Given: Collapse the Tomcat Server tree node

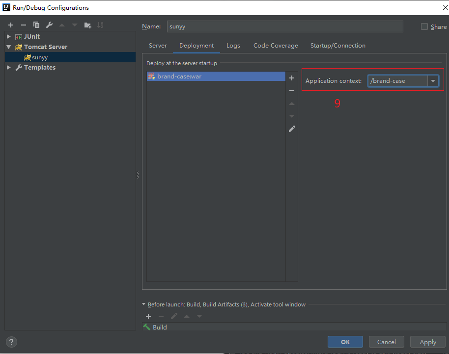Looking at the screenshot, I should pos(8,47).
